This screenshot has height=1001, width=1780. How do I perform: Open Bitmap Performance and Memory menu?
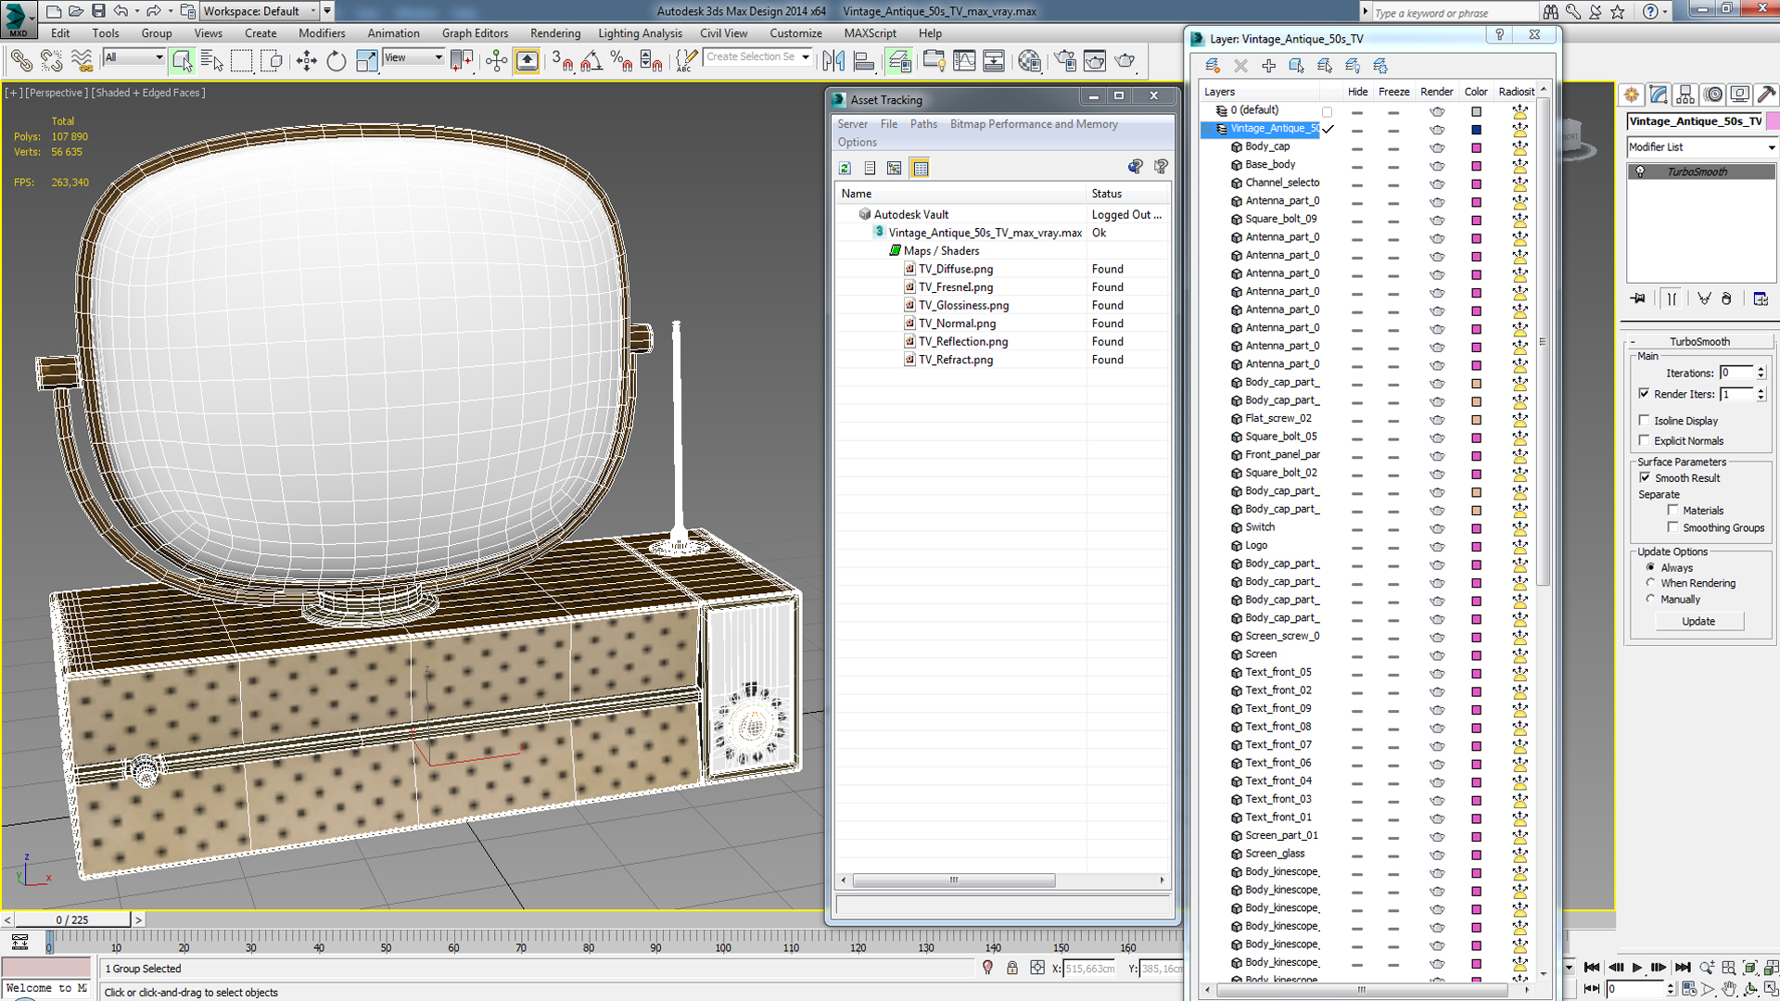pyautogui.click(x=1034, y=124)
